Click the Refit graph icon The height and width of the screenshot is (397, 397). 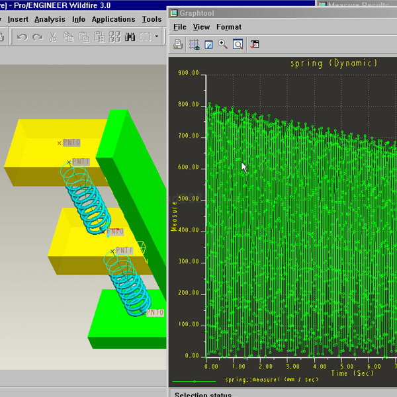[238, 44]
